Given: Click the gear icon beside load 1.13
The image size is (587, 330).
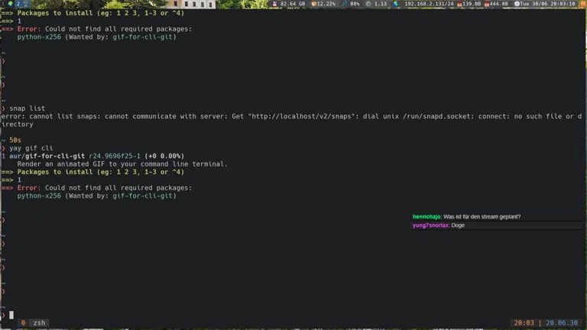Looking at the screenshot, I should [368, 4].
